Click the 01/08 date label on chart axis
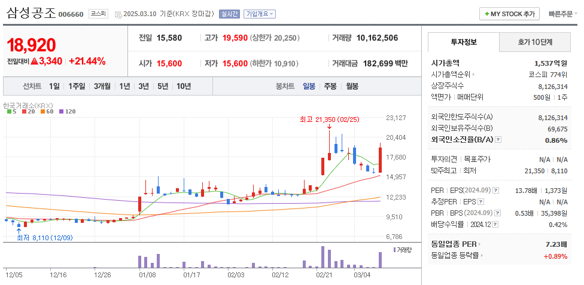584x285 pixels. [x=147, y=275]
